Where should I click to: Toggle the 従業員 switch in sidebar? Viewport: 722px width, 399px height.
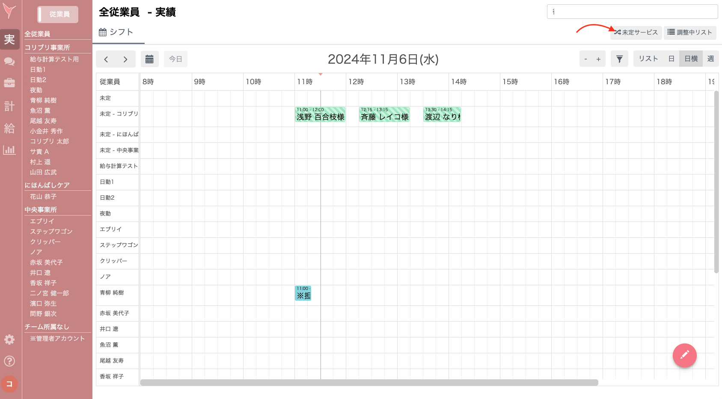pos(58,15)
